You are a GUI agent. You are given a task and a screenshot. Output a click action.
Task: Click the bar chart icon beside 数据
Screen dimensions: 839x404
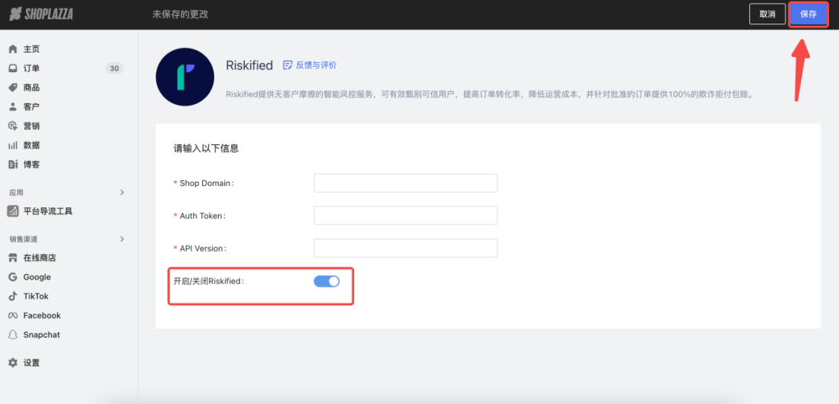tap(13, 145)
